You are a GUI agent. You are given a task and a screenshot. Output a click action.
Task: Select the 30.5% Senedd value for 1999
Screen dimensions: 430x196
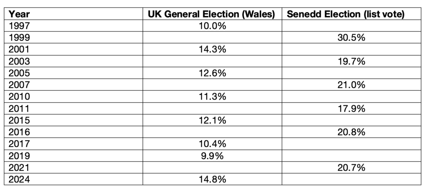(351, 37)
